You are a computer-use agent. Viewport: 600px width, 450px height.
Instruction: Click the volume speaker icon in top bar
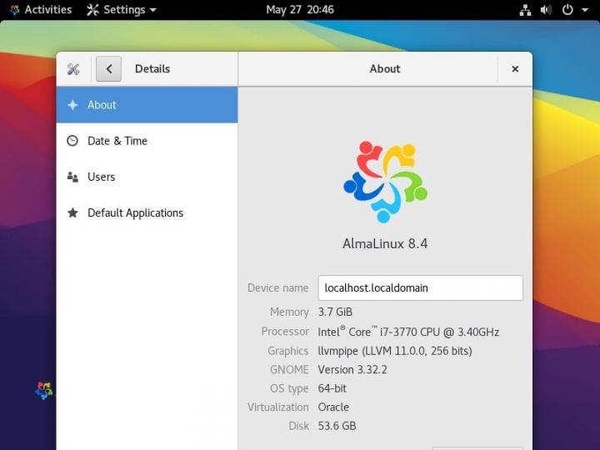546,10
